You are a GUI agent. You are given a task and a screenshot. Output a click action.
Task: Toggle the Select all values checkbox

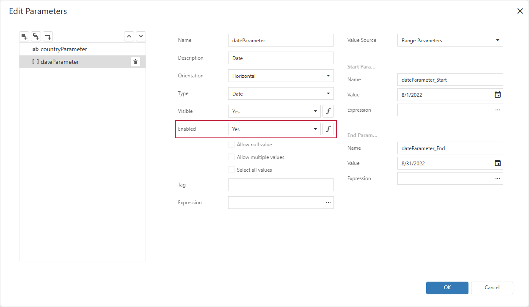point(231,170)
